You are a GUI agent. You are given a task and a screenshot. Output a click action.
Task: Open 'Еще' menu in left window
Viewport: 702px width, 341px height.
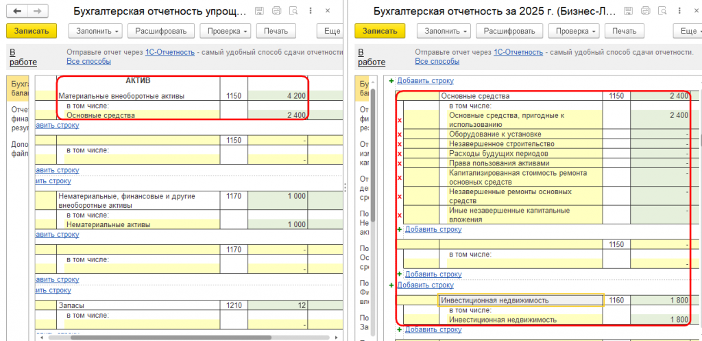pos(330,31)
